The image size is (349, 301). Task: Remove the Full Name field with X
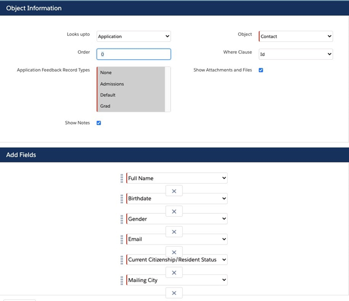pos(174,191)
